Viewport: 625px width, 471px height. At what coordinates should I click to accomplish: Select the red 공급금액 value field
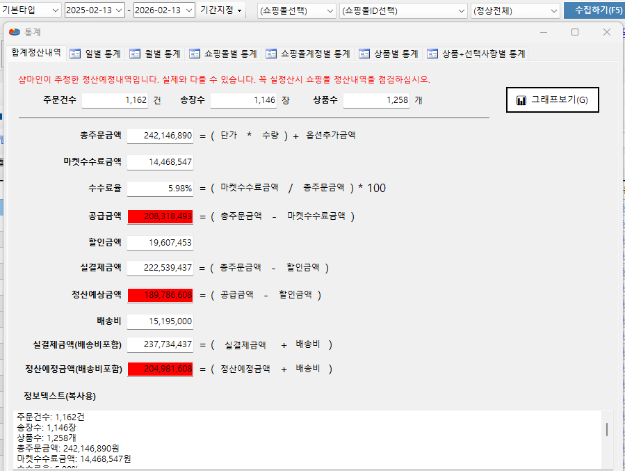tap(160, 216)
